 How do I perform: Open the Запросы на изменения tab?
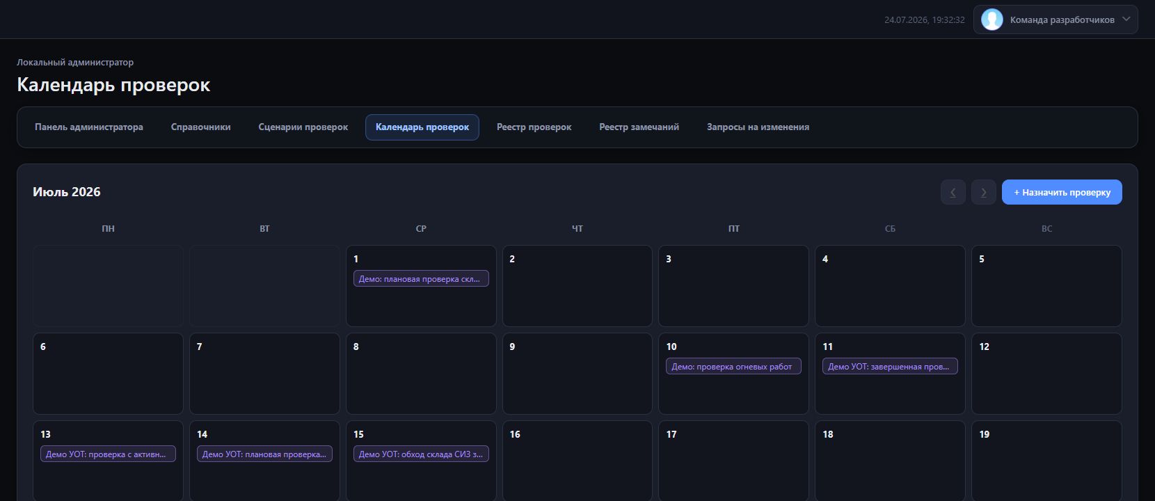tap(758, 127)
